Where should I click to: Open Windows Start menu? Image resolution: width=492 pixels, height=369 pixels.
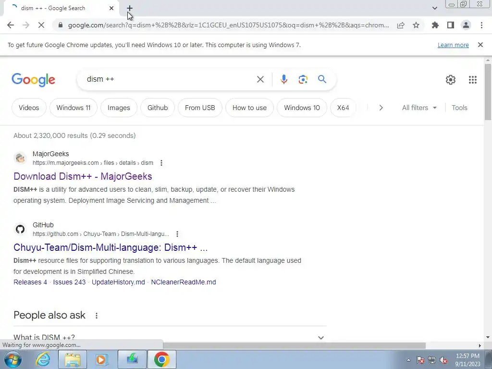click(13, 359)
